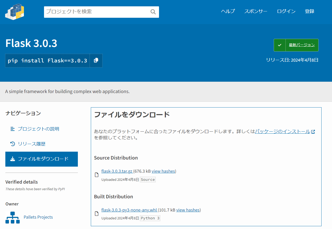Screen dimensions: 332x229
Task: View hashes for the whl file
Action: coord(188,210)
